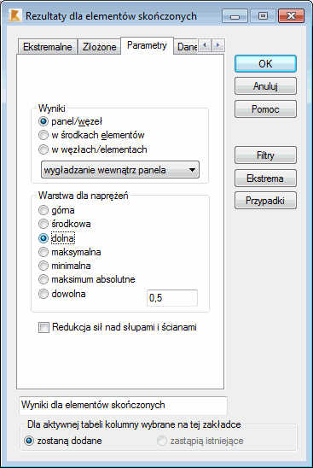Minimize the Rezultaty dialog window
Screen dimensions: 313x468
coord(235,15)
